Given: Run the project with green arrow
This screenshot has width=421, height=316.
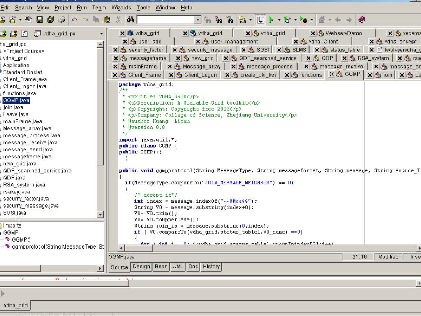Looking at the screenshot, I should tap(271, 20).
